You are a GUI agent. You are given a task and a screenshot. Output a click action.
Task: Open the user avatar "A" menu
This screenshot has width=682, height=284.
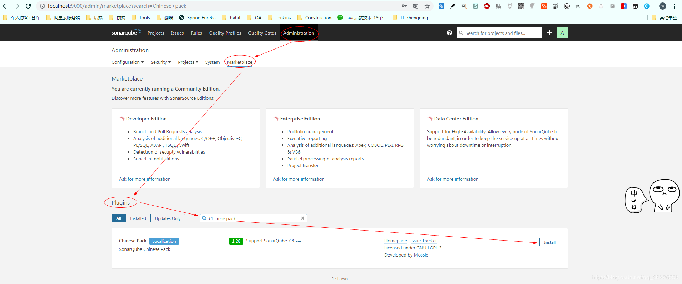pos(562,33)
